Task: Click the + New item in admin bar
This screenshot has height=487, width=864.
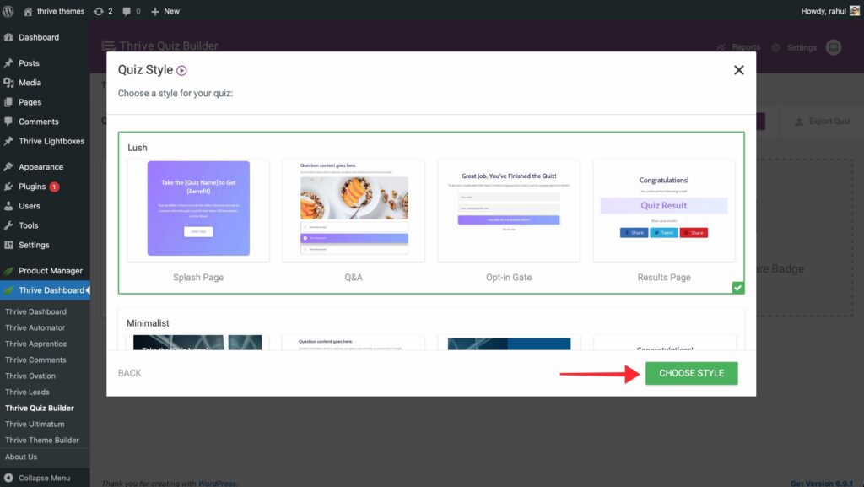Action: coord(165,11)
